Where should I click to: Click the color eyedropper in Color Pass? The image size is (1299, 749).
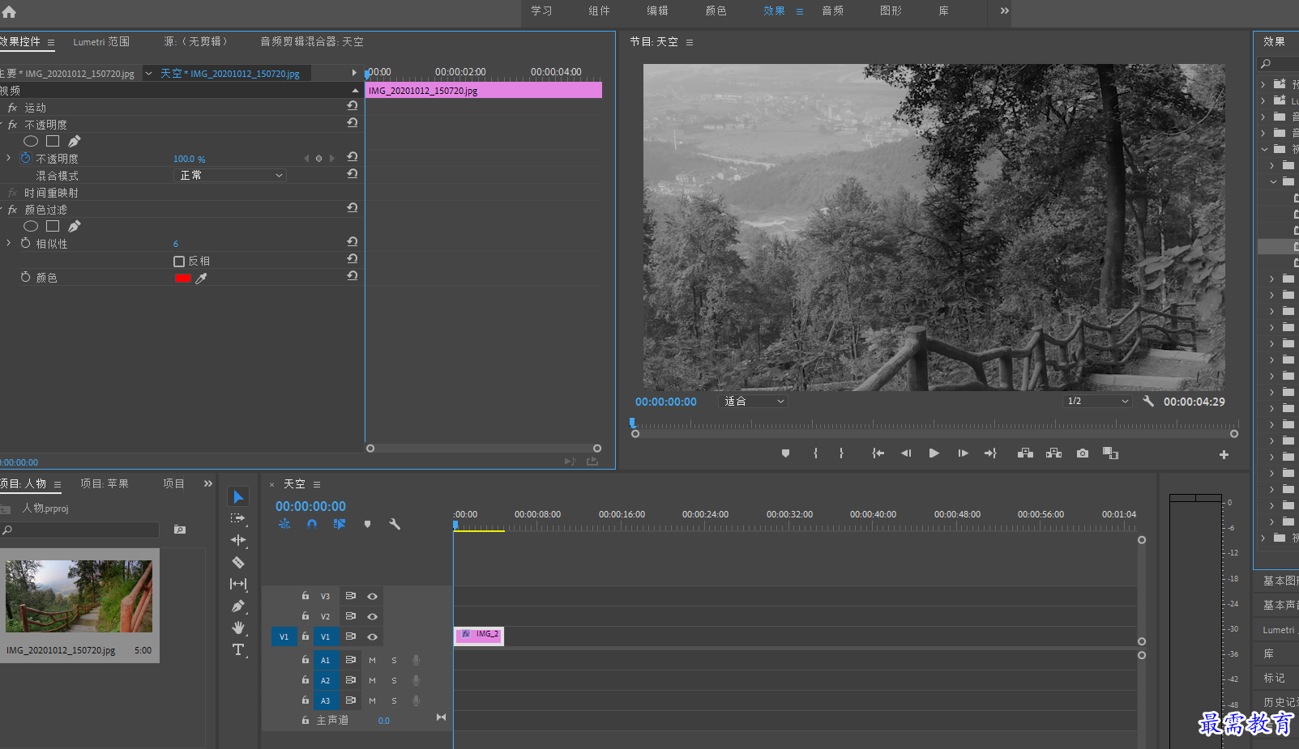click(201, 279)
